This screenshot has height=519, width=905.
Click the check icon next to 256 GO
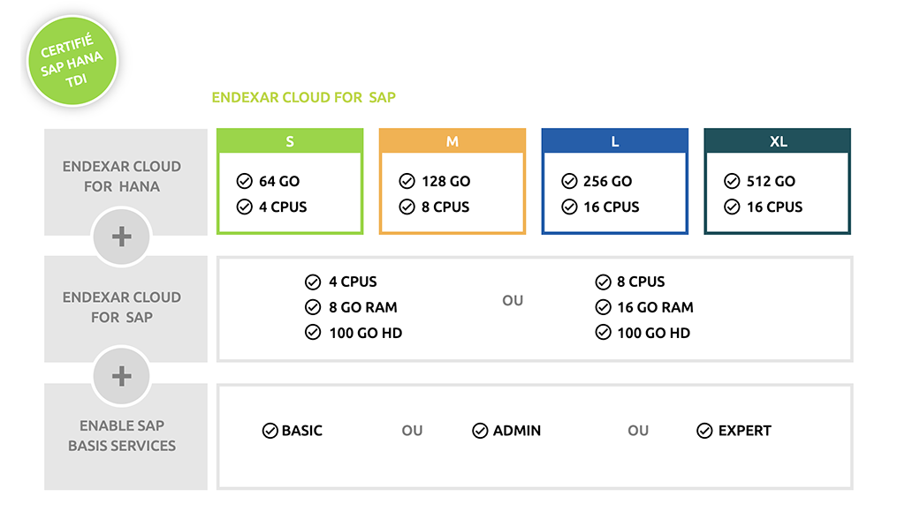point(569,181)
